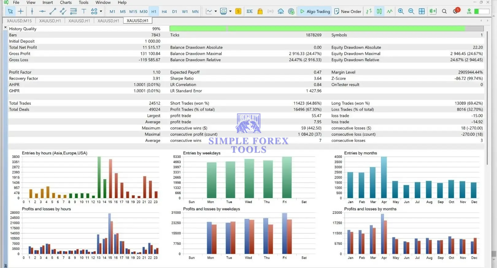This screenshot has height=268, width=497.
Task: Select the H4 timeframe button
Action: [x=164, y=11]
